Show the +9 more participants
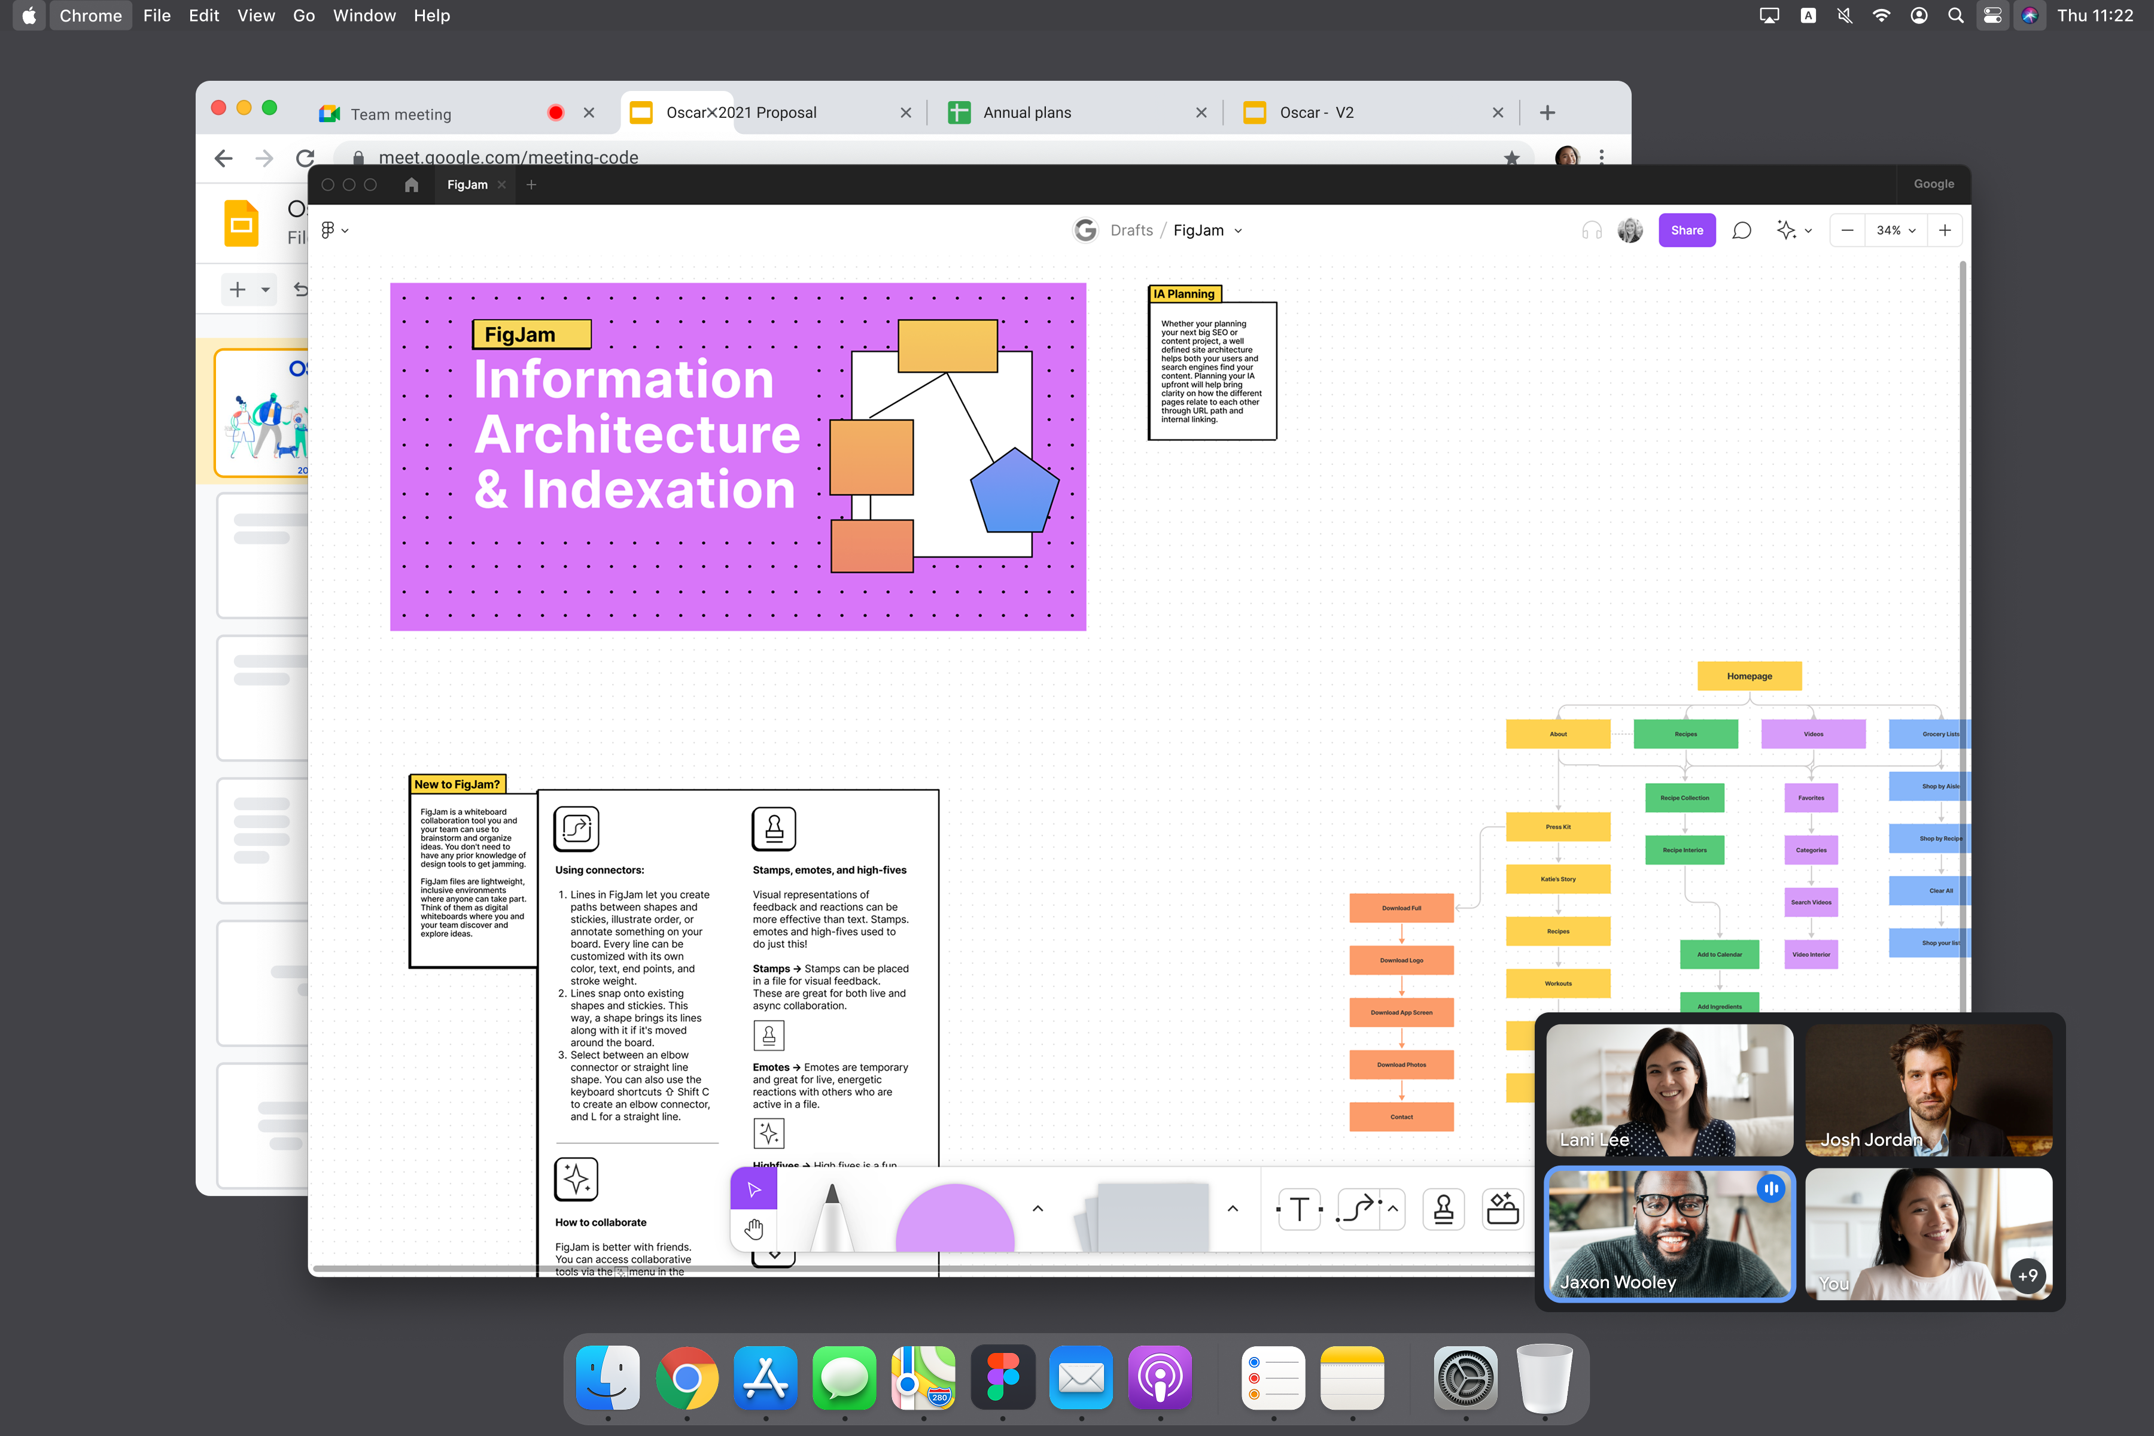This screenshot has width=2154, height=1436. coord(2028,1275)
